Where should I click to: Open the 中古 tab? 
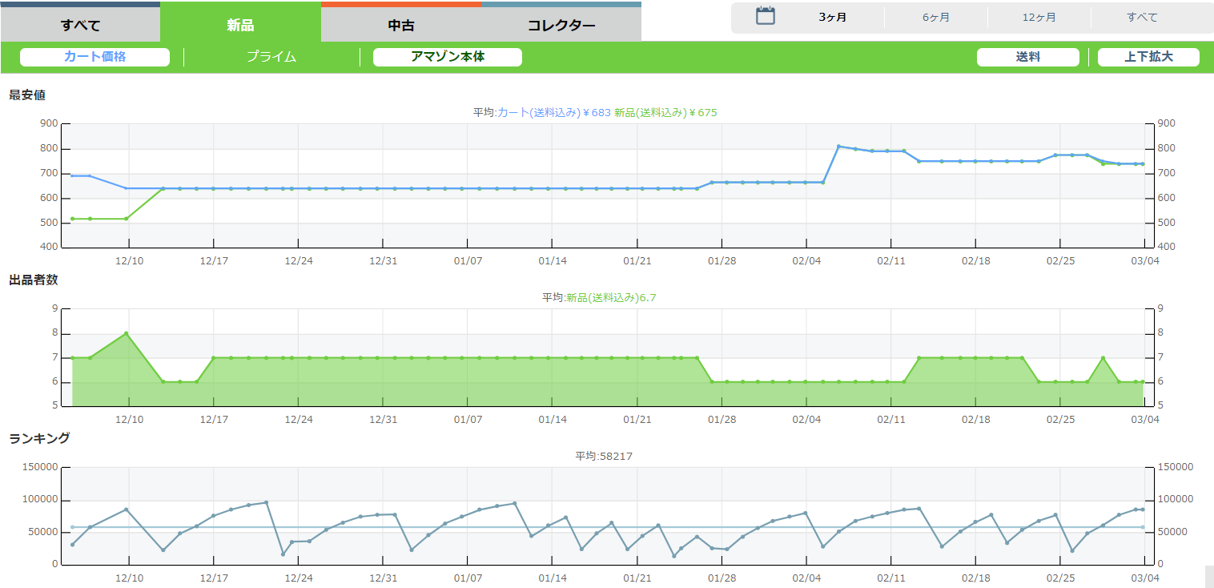point(401,25)
